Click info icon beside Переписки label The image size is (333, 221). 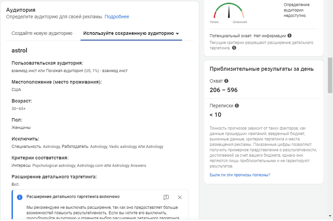[237, 106]
